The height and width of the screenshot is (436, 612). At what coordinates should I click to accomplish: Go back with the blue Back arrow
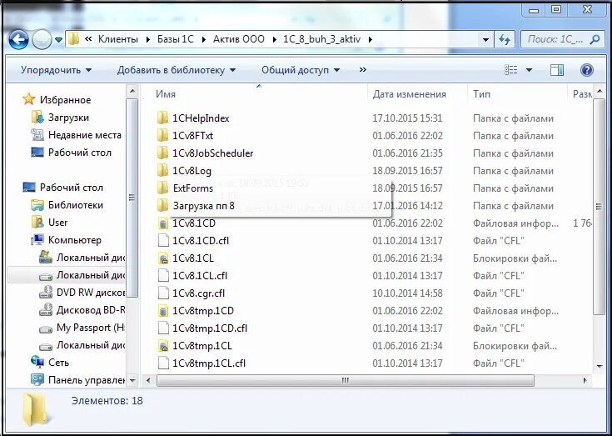click(18, 39)
